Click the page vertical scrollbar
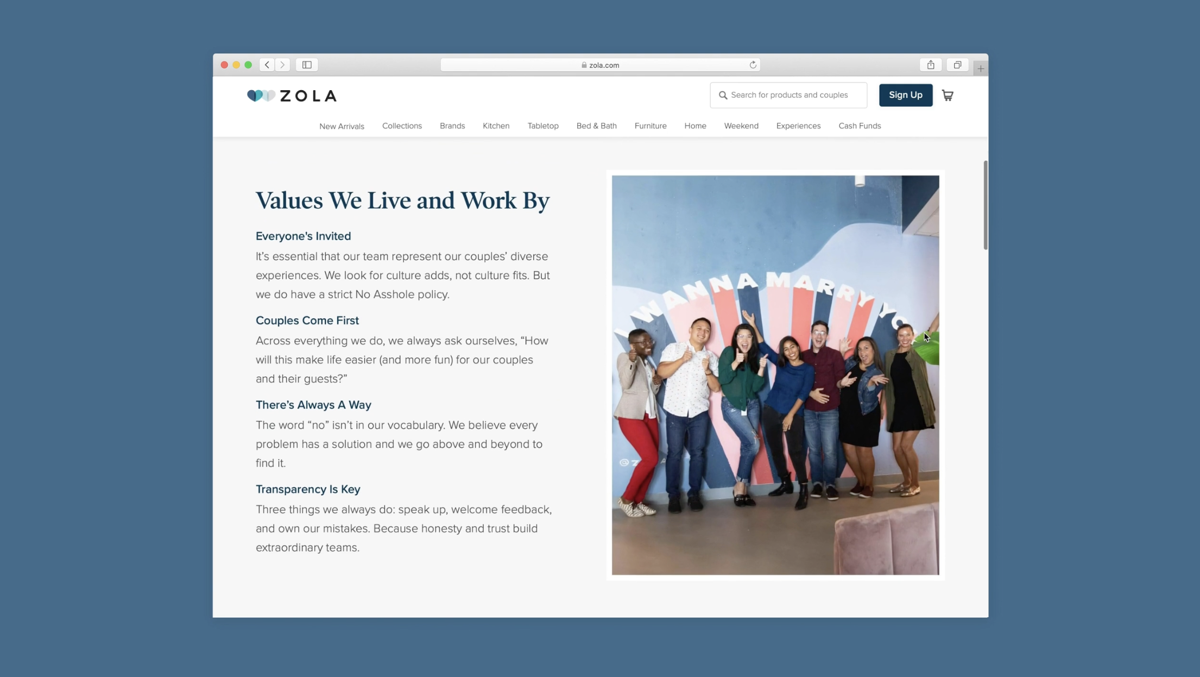The width and height of the screenshot is (1200, 677). (985, 205)
